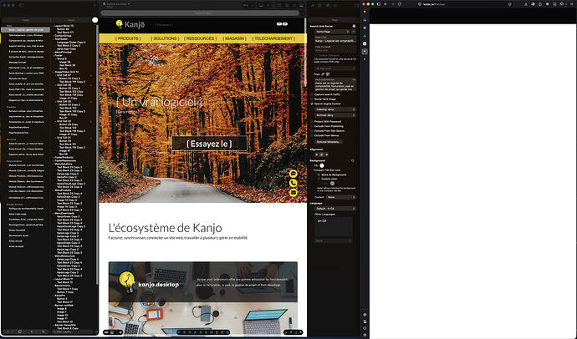
Task: Click the browser reload icon
Action: pos(400,4)
